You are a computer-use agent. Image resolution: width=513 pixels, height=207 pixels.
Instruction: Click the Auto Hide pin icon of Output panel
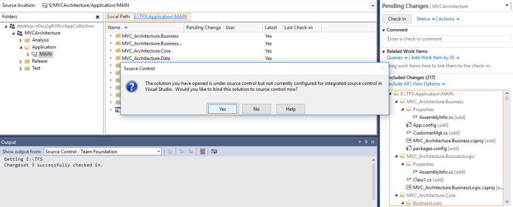tap(366, 142)
